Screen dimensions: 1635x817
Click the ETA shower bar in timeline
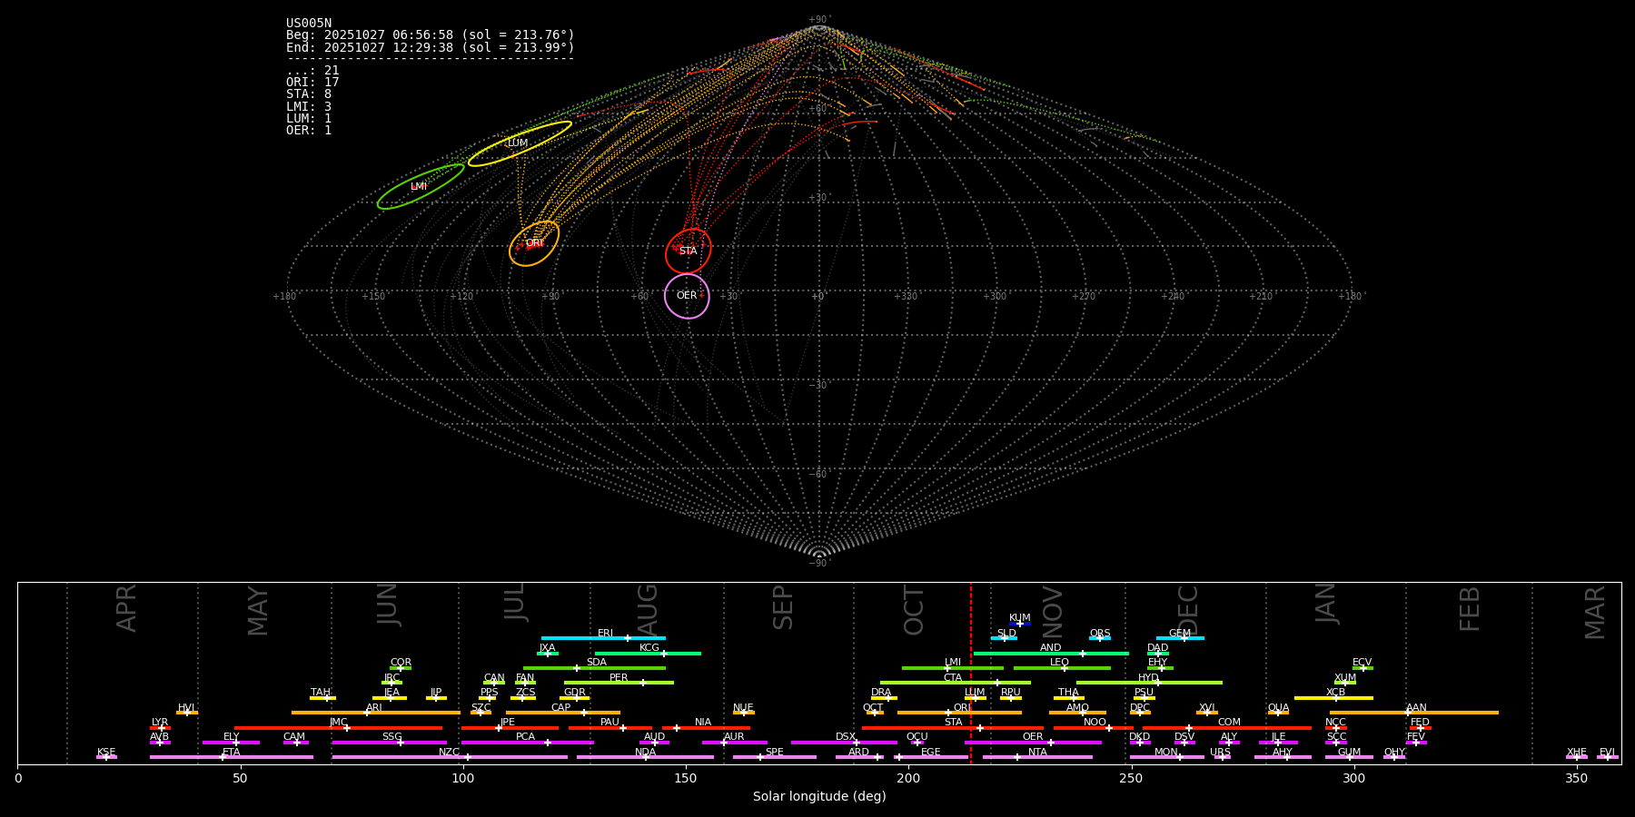pyautogui.click(x=231, y=757)
